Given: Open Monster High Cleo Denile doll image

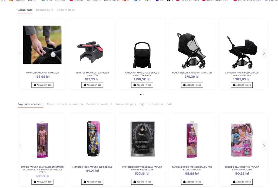Looking at the screenshot, I should [x=92, y=139].
